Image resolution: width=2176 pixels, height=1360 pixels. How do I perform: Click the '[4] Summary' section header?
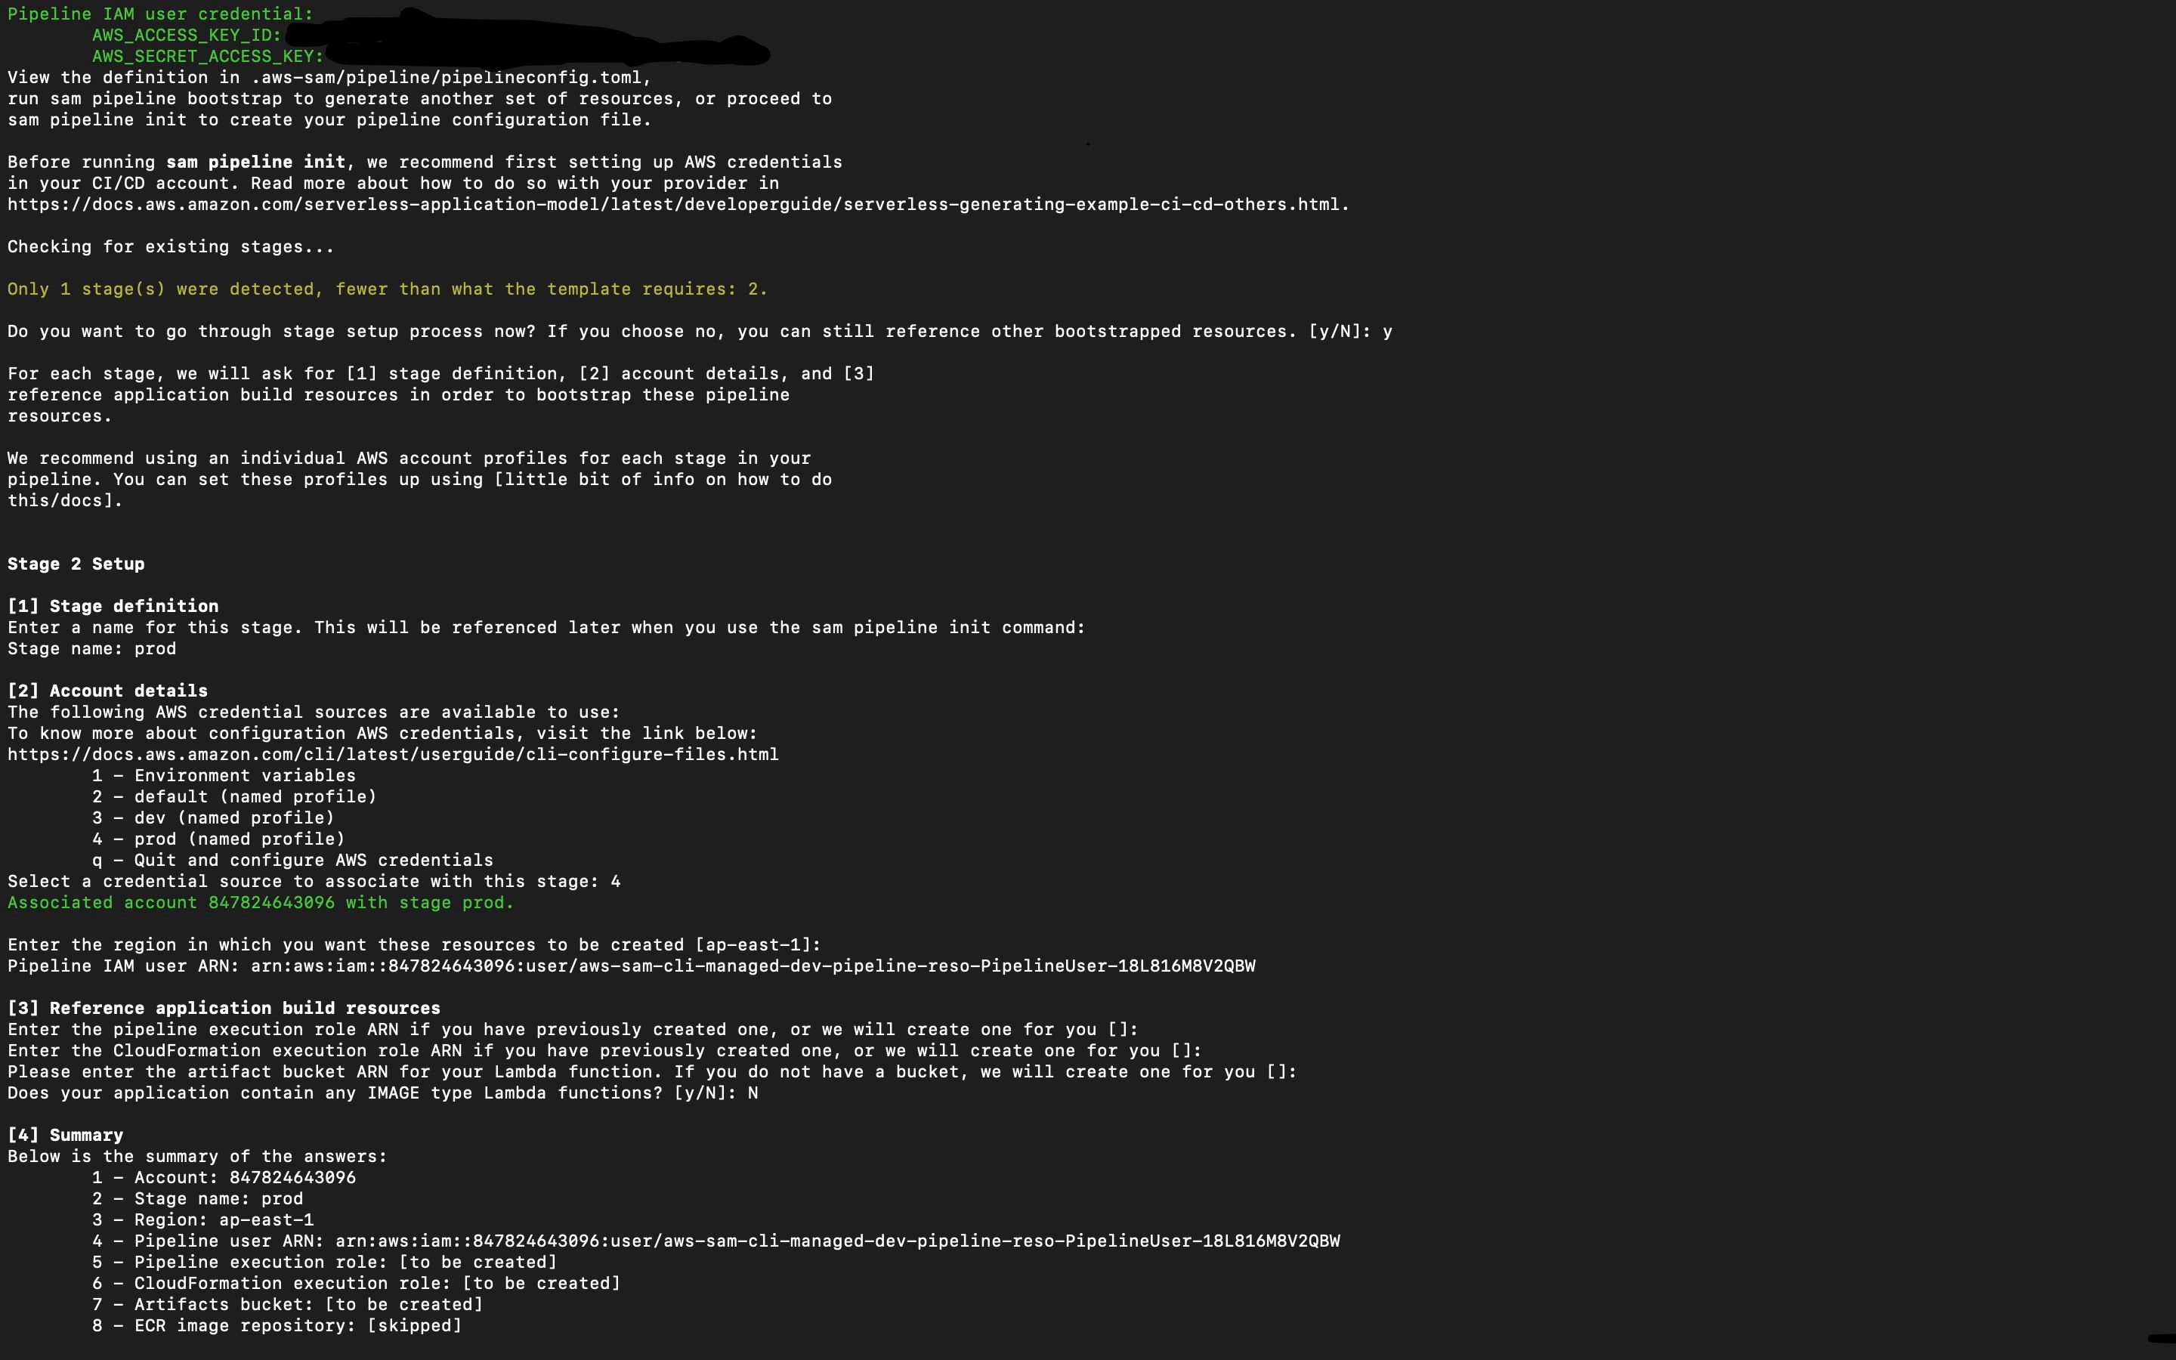pyautogui.click(x=66, y=1135)
